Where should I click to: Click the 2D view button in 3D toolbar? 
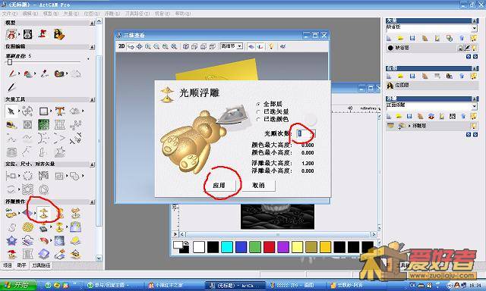[x=121, y=46]
